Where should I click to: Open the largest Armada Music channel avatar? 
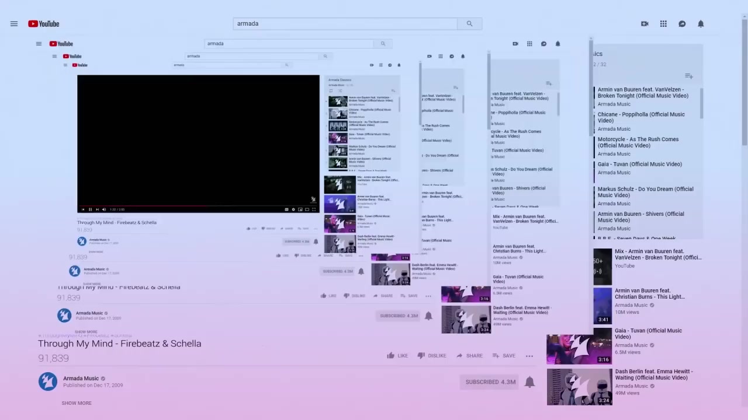48,381
